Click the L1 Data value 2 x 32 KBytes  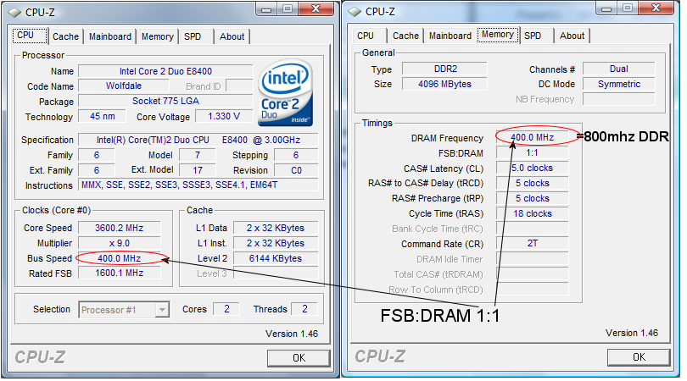point(276,228)
